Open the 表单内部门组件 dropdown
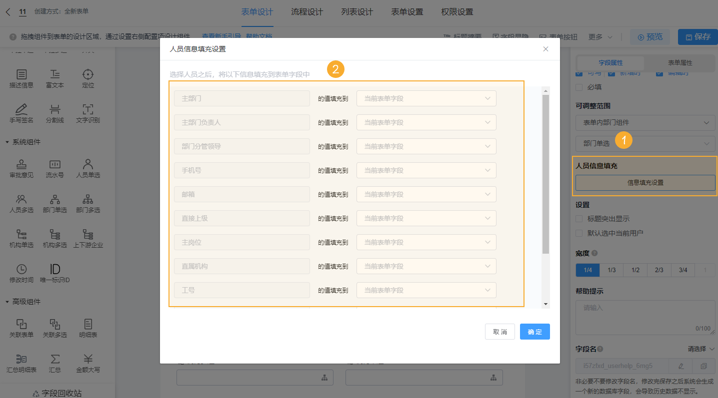 click(645, 122)
